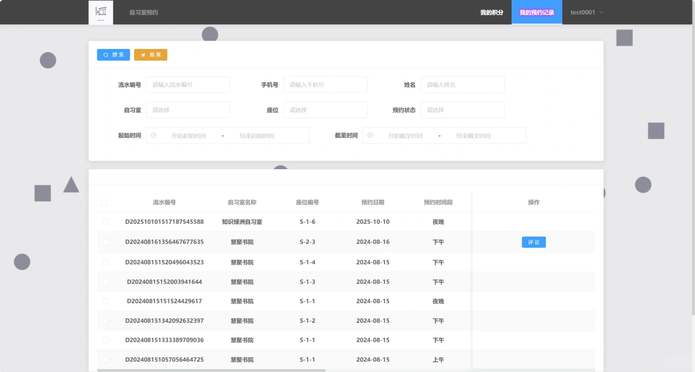Click the 评论 comment button

pos(533,242)
